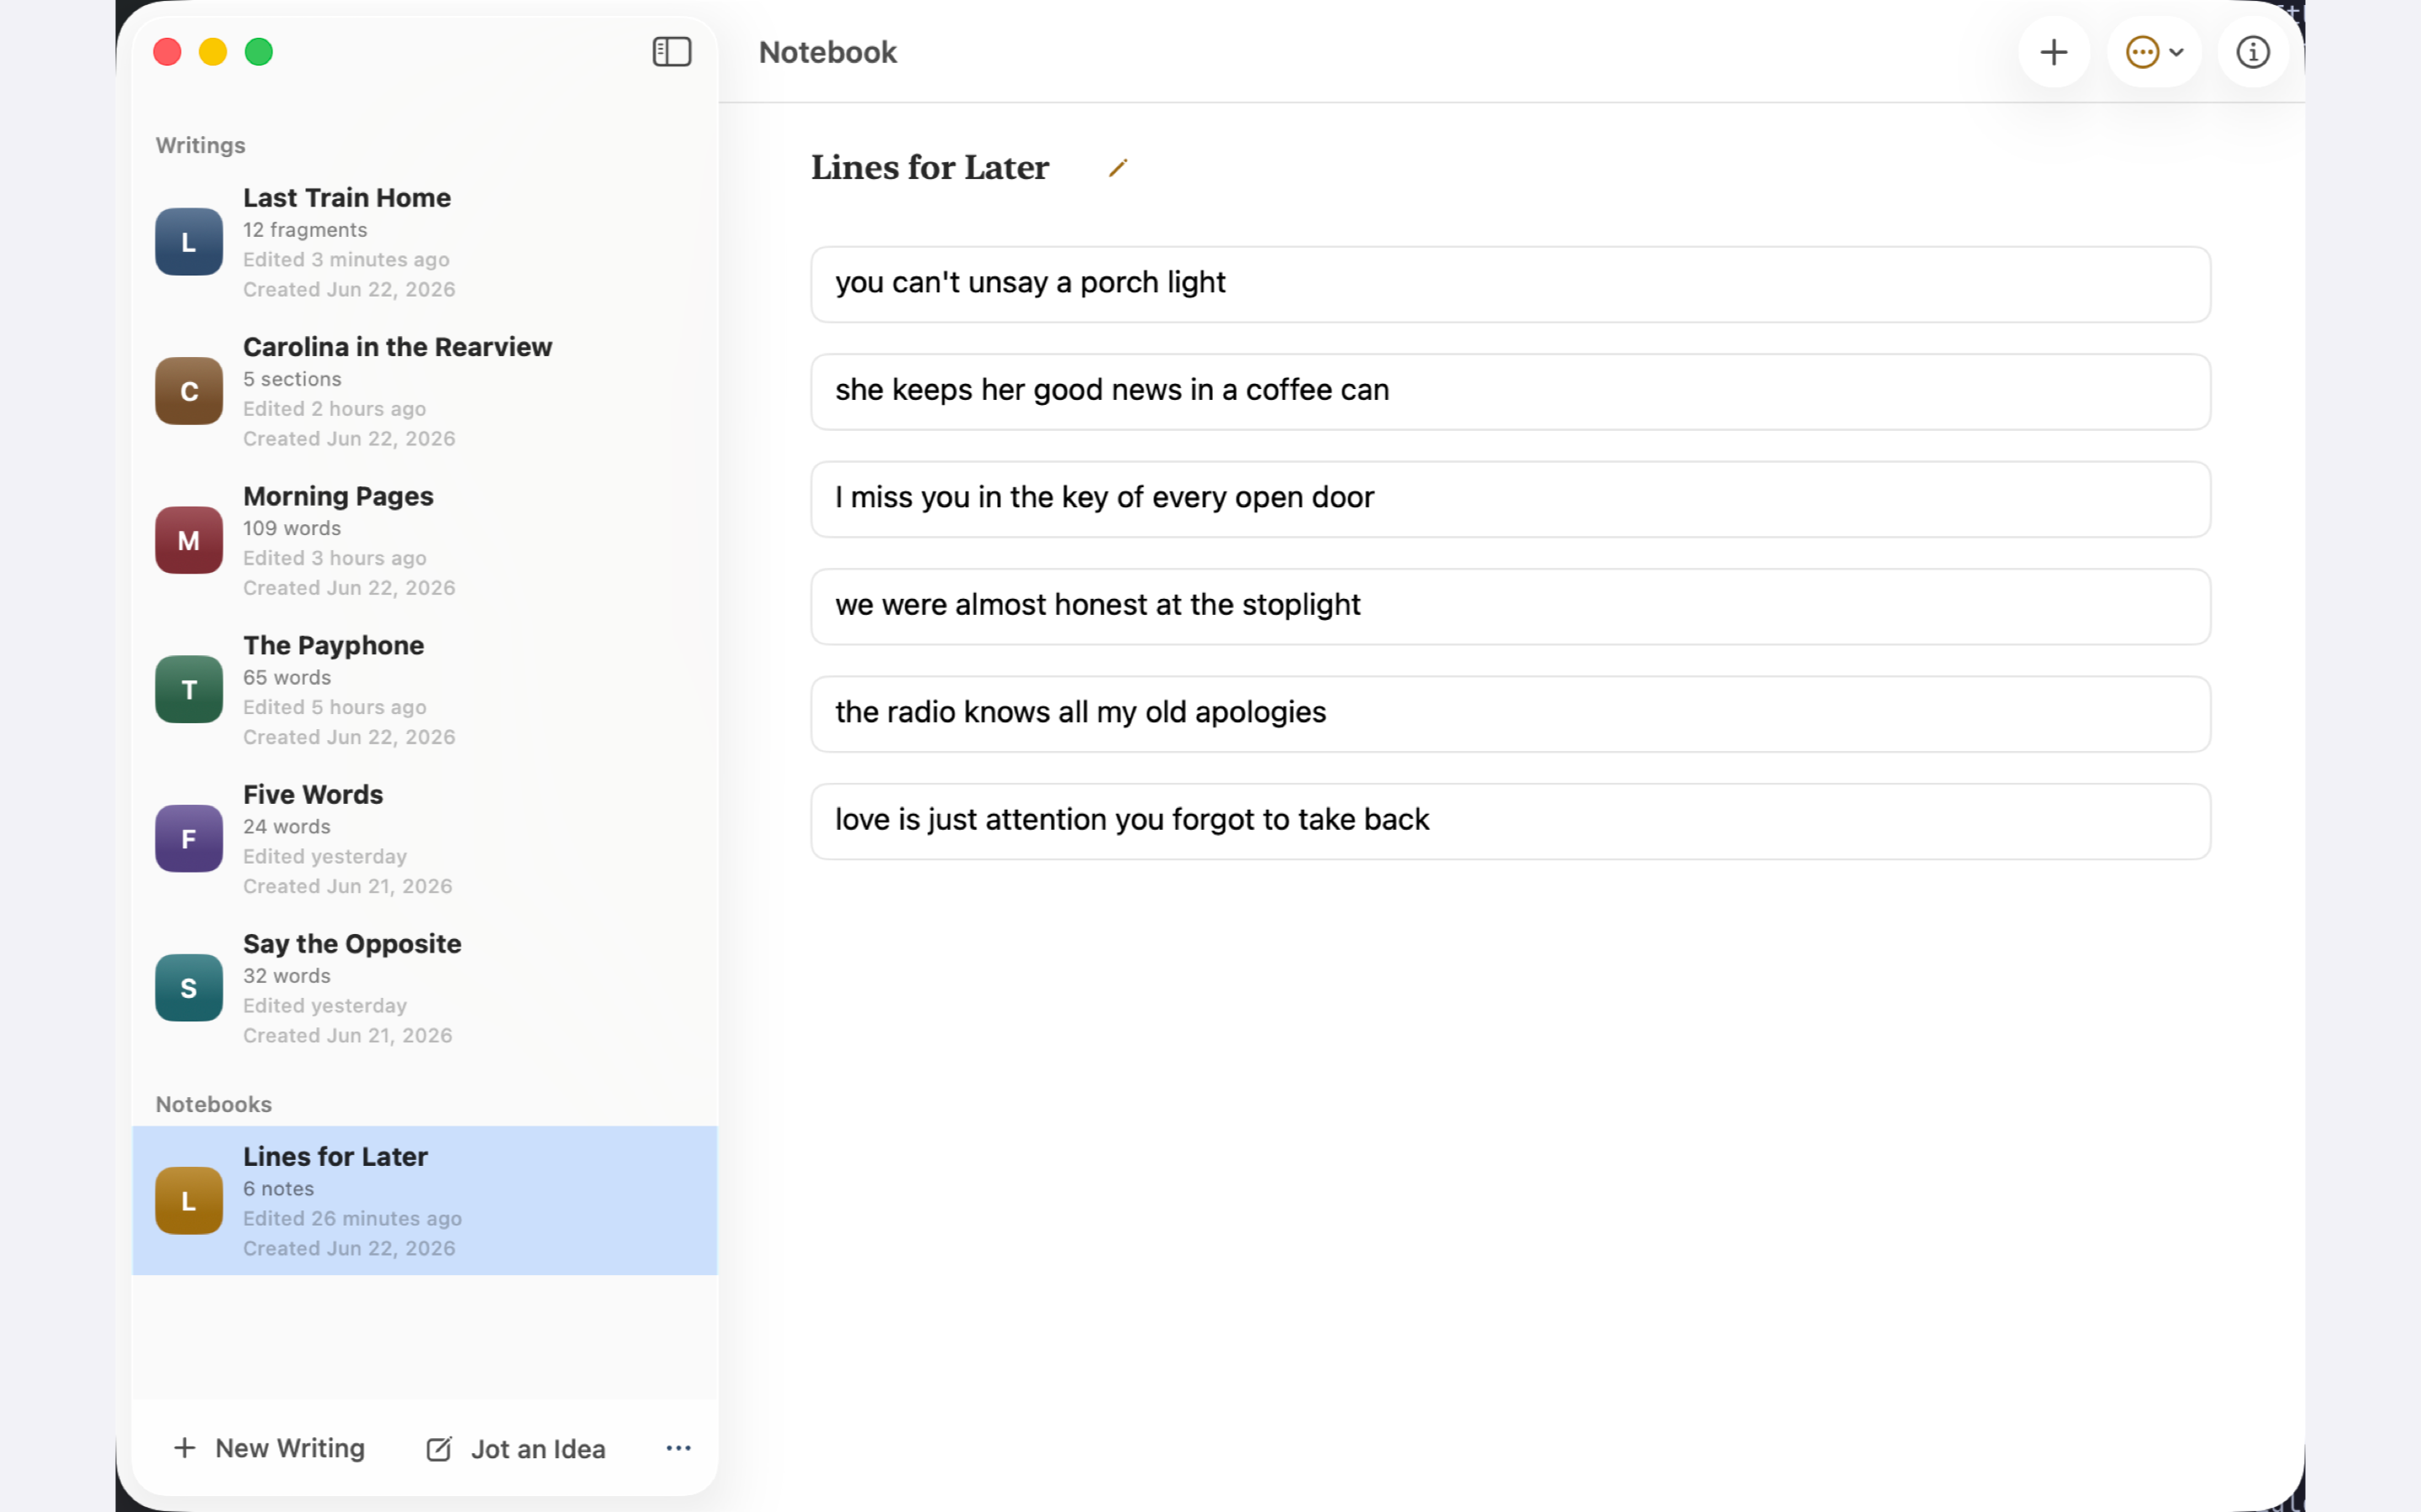Viewport: 2421px width, 1512px height.
Task: Click '65 words' under The Payphone
Action: click(x=287, y=677)
